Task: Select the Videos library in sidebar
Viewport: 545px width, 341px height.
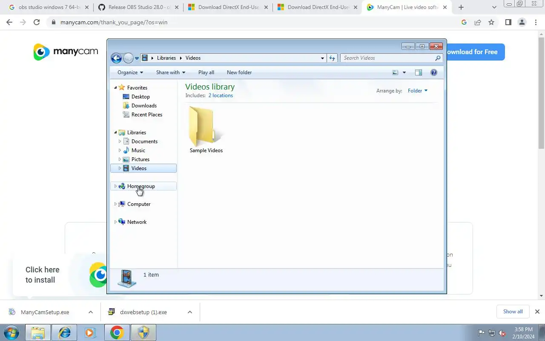Action: coord(143,168)
